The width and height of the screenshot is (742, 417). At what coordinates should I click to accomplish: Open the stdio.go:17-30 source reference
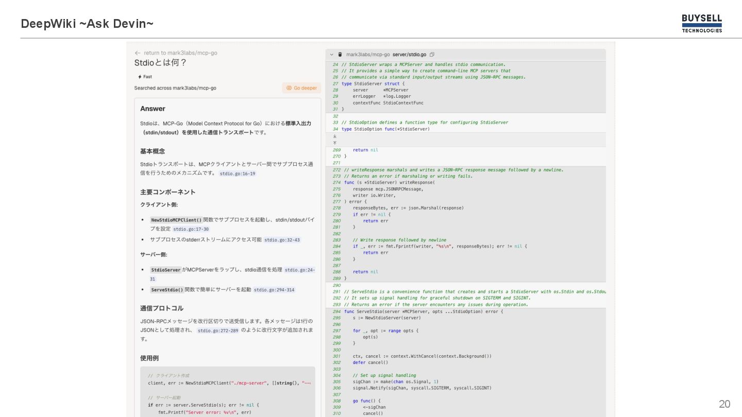[191, 229]
